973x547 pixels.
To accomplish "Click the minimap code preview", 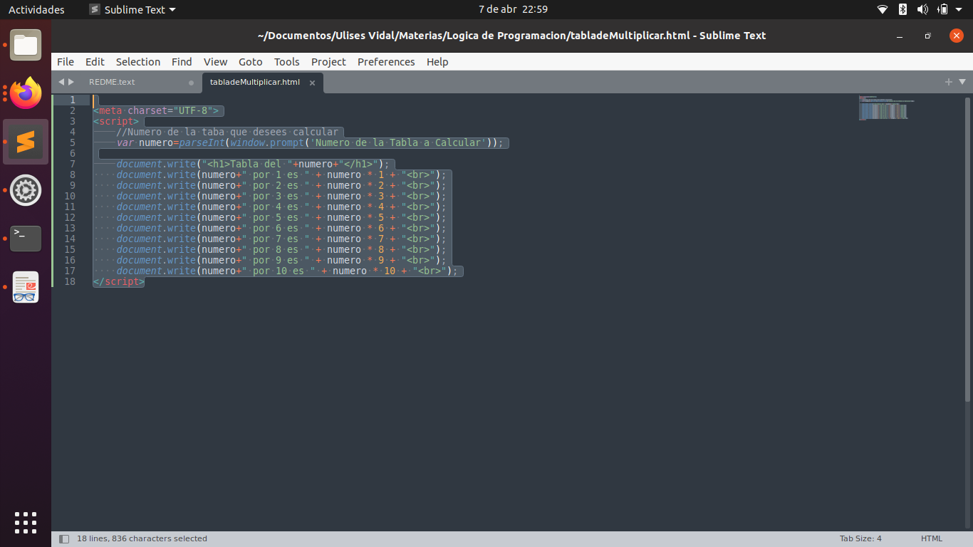I will coord(887,108).
